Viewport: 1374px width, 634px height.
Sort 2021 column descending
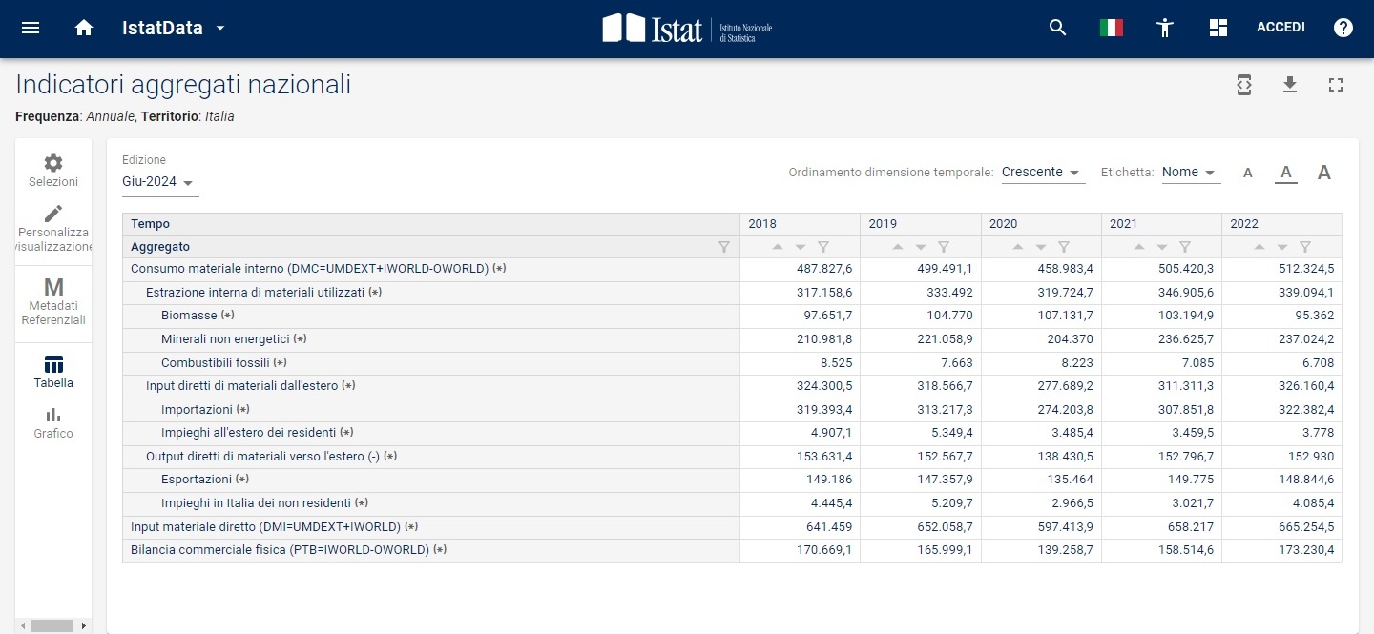[x=1162, y=247]
